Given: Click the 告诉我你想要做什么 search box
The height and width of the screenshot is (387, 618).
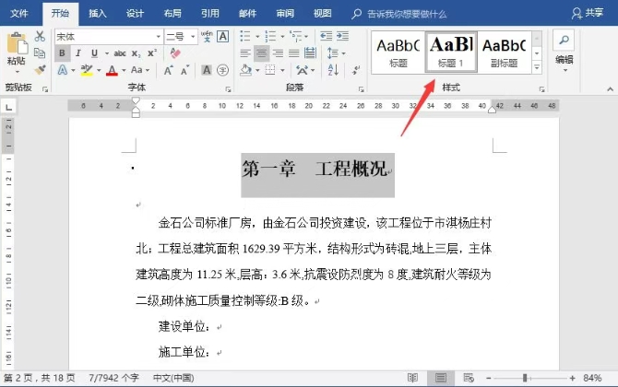Looking at the screenshot, I should [406, 14].
